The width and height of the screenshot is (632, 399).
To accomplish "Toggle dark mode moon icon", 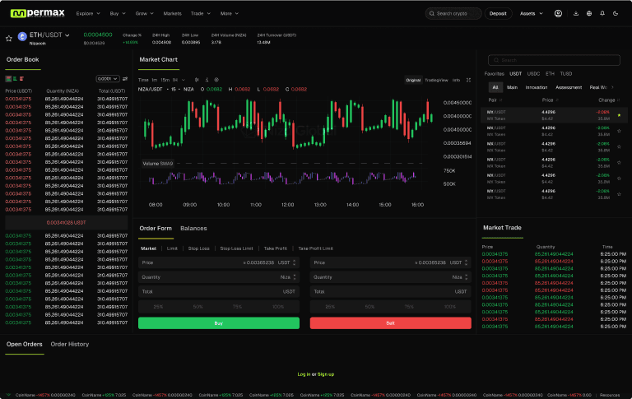I will 616,14.
